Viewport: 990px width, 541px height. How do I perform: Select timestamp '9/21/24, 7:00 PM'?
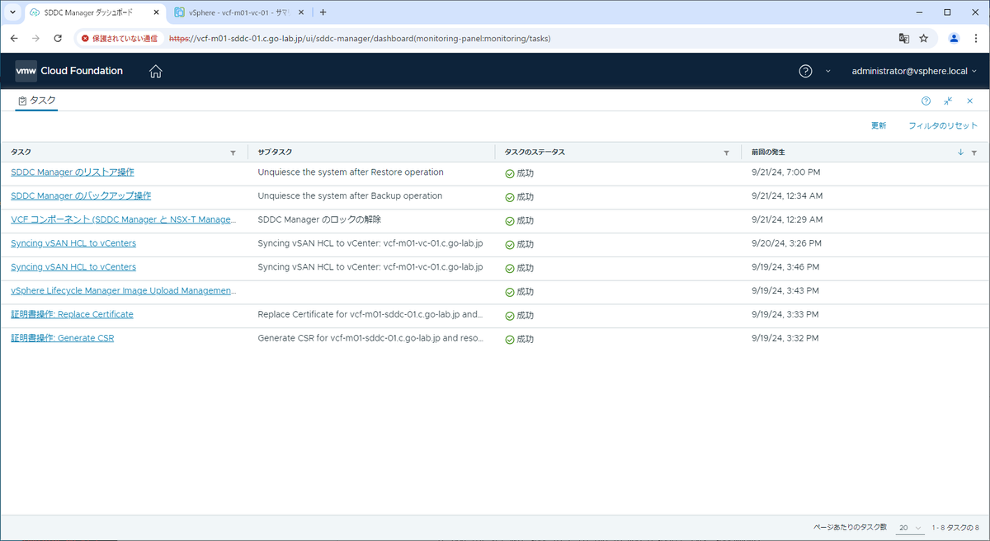coord(785,172)
